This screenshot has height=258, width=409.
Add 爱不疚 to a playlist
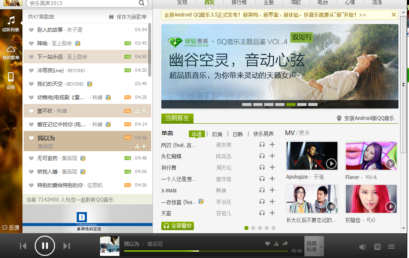click(x=144, y=111)
